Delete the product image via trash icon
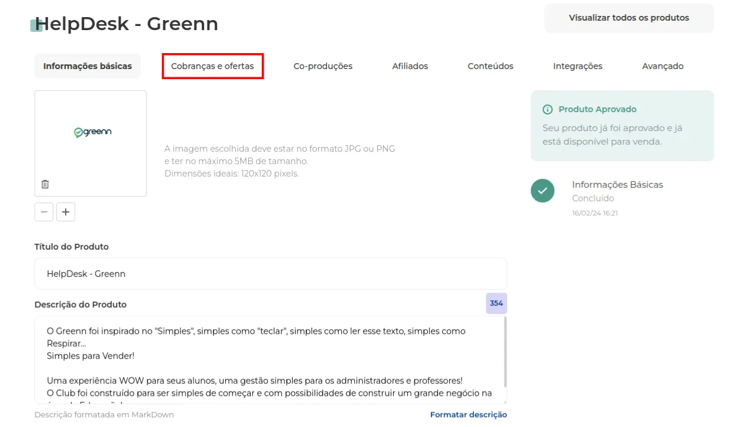The height and width of the screenshot is (427, 729). pos(45,184)
